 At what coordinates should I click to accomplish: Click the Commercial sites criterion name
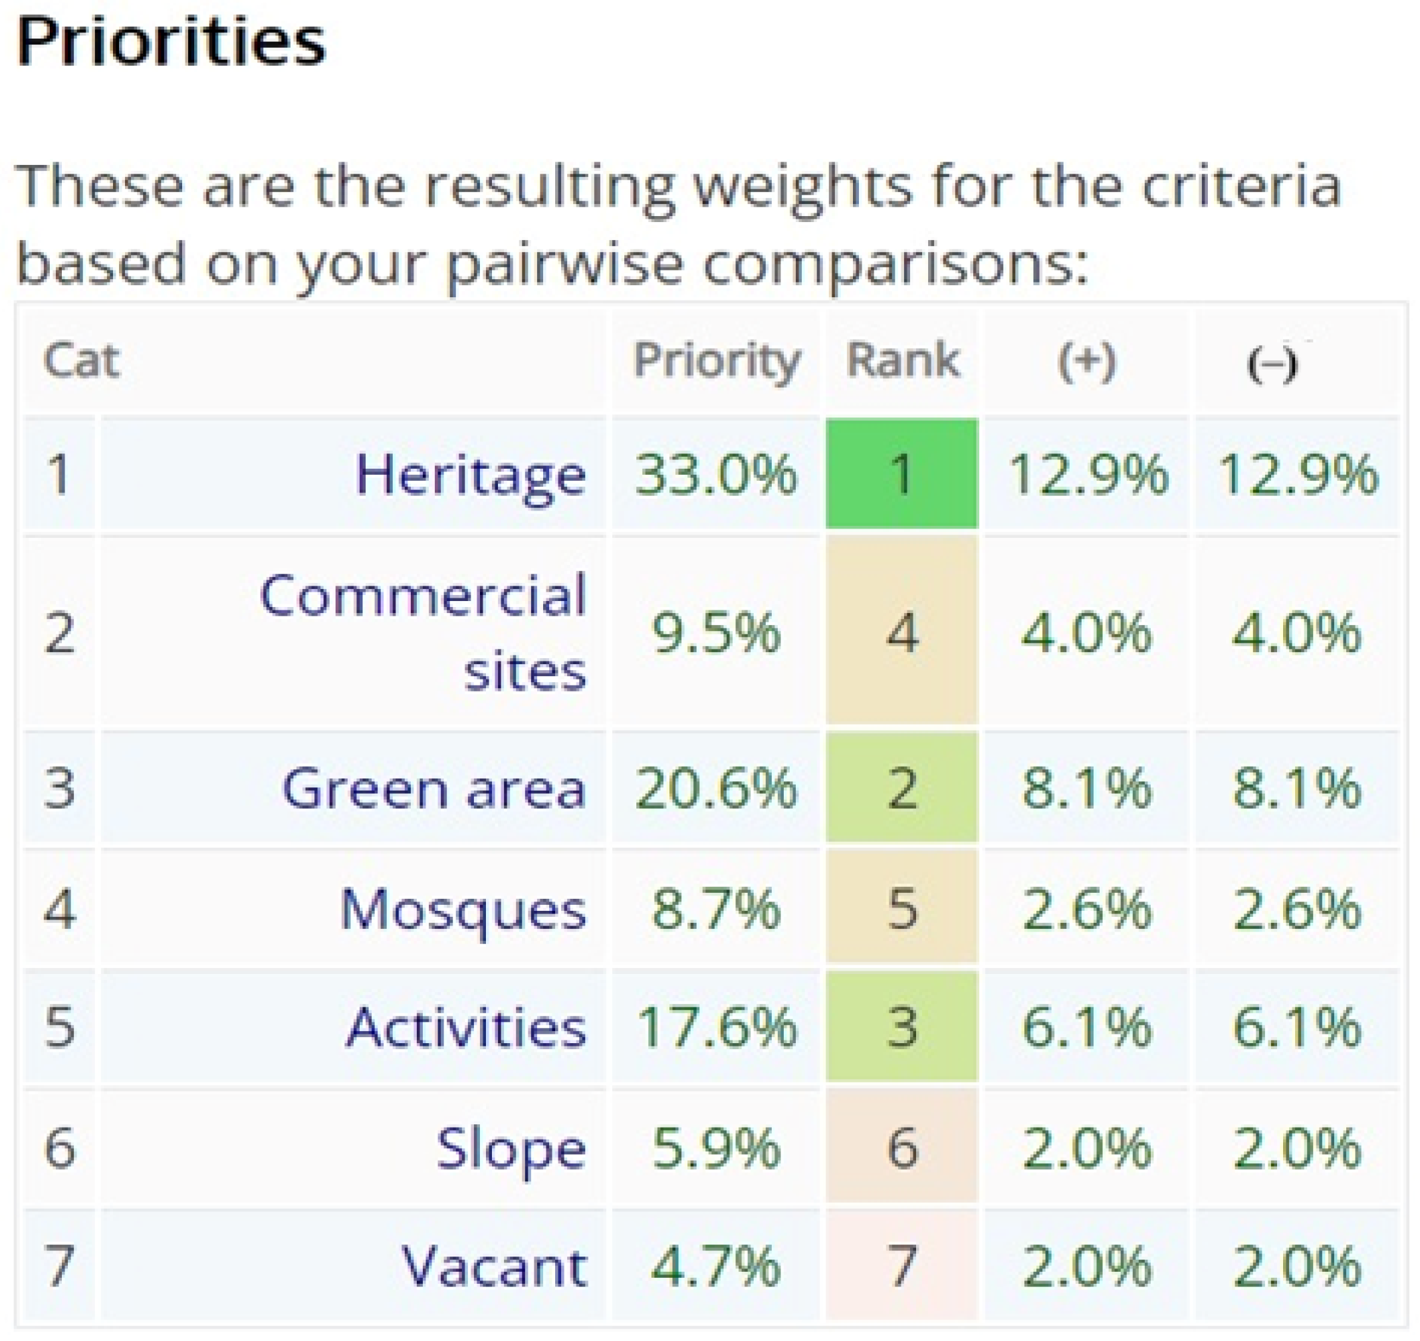tap(422, 634)
